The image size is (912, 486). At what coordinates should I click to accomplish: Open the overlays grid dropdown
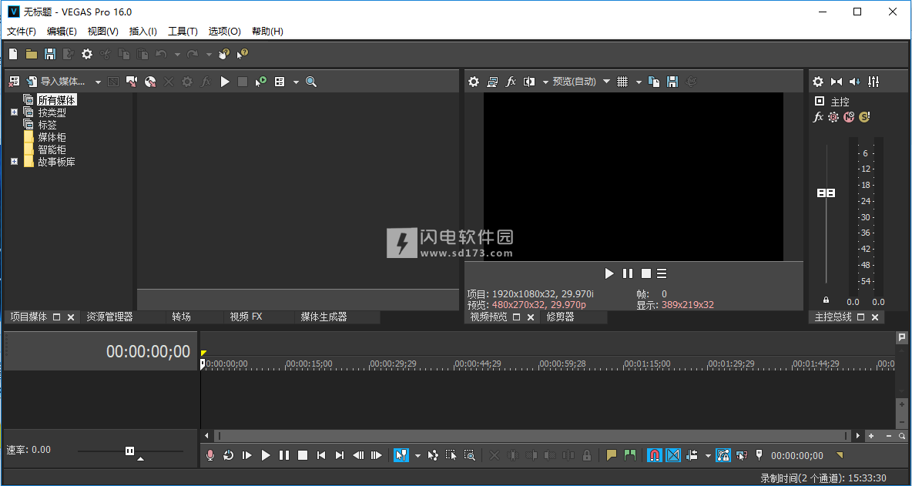click(639, 82)
